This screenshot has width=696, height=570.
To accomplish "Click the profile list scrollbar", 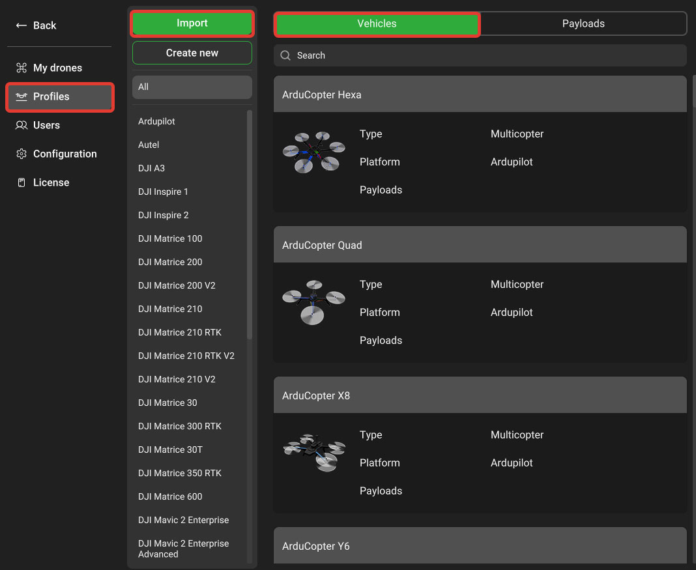I will pos(250,225).
